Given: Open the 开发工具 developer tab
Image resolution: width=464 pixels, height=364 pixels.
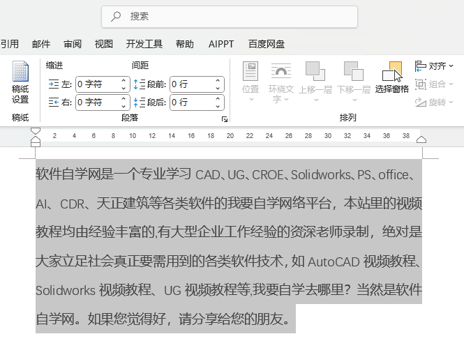Looking at the screenshot, I should (144, 44).
